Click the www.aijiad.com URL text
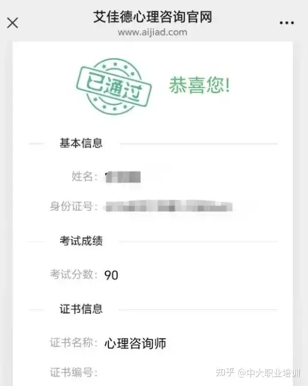 click(x=153, y=32)
